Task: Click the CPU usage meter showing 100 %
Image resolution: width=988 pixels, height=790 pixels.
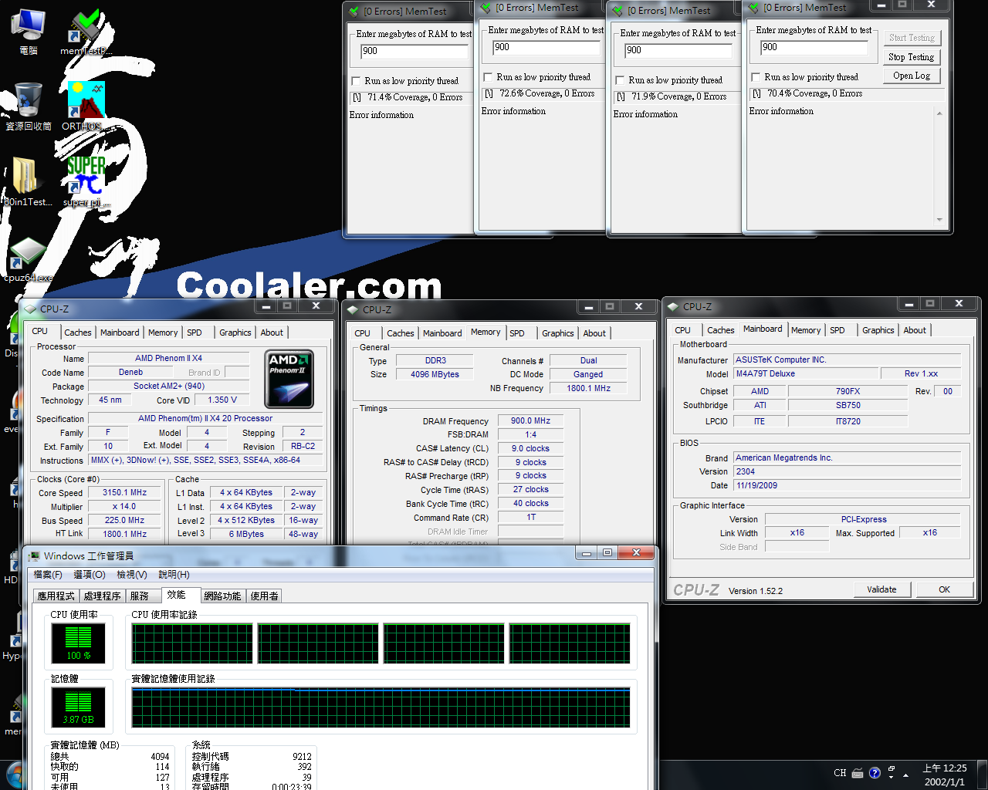Action: point(78,643)
